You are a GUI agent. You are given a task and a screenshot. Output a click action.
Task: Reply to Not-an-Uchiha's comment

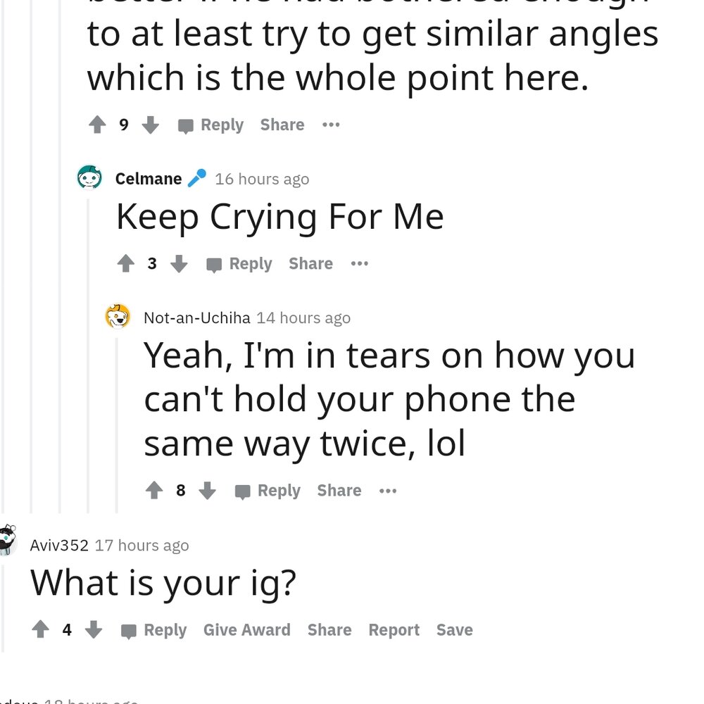click(x=268, y=491)
